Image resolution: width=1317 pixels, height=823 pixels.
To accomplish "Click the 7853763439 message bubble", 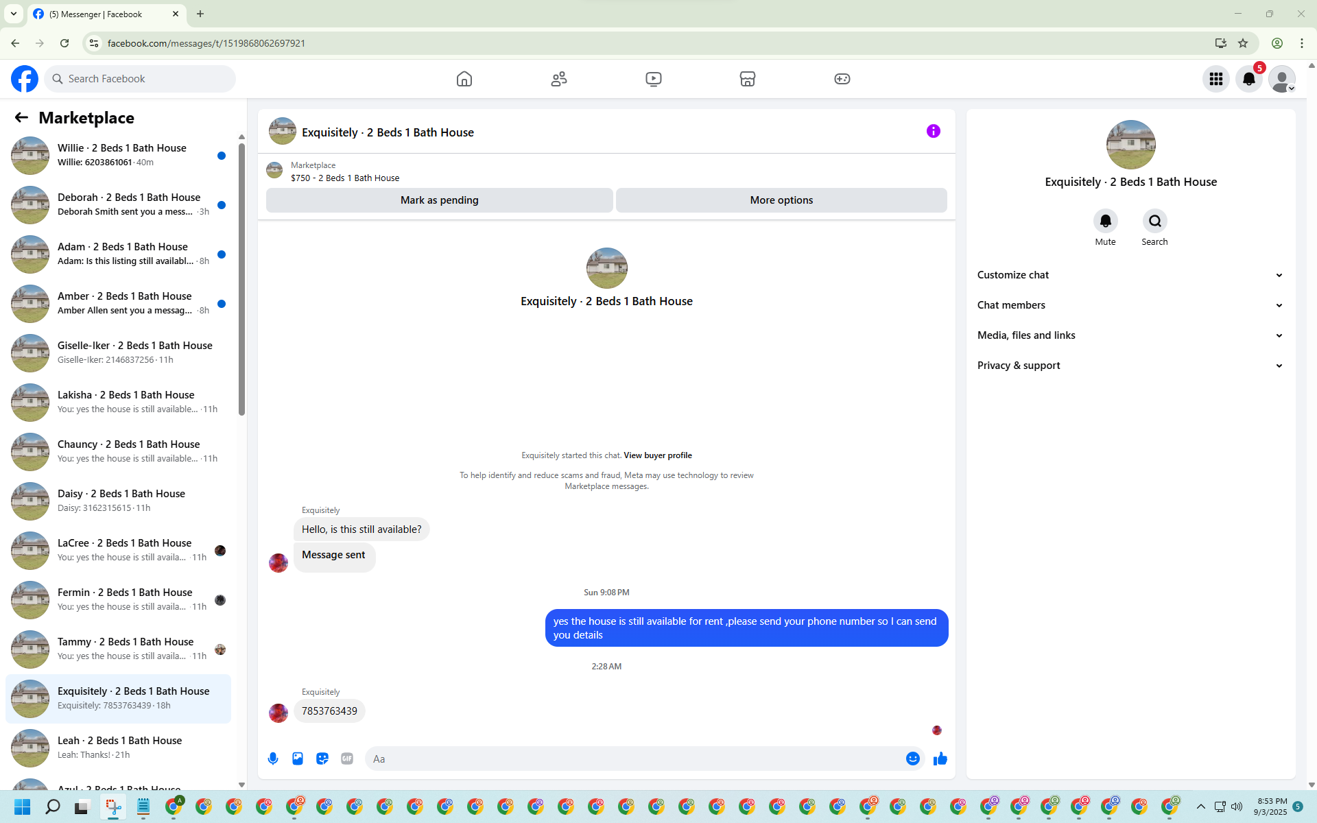I will tap(329, 711).
